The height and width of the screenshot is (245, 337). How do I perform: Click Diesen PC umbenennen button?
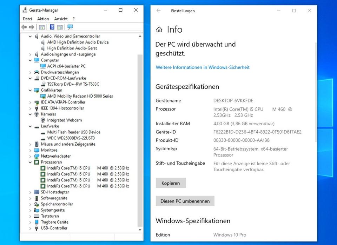coord(185,201)
